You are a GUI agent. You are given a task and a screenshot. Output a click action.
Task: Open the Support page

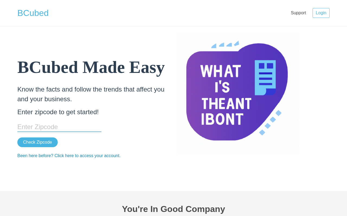pos(298,13)
